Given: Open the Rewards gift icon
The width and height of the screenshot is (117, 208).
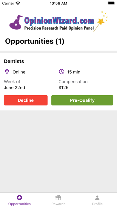Looking at the screenshot, I should pyautogui.click(x=58, y=198).
